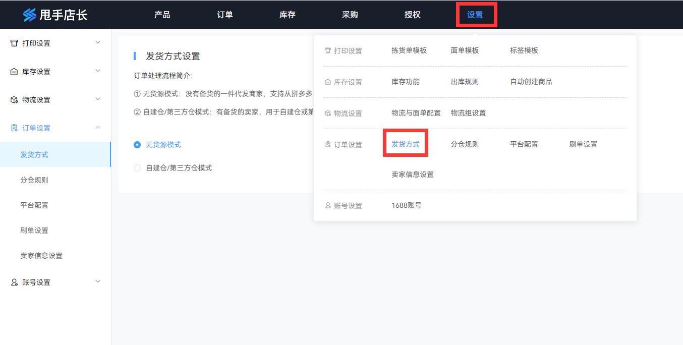Click the printer icon beside 打印设置 in sidebar
This screenshot has width=683, height=345.
[13, 43]
